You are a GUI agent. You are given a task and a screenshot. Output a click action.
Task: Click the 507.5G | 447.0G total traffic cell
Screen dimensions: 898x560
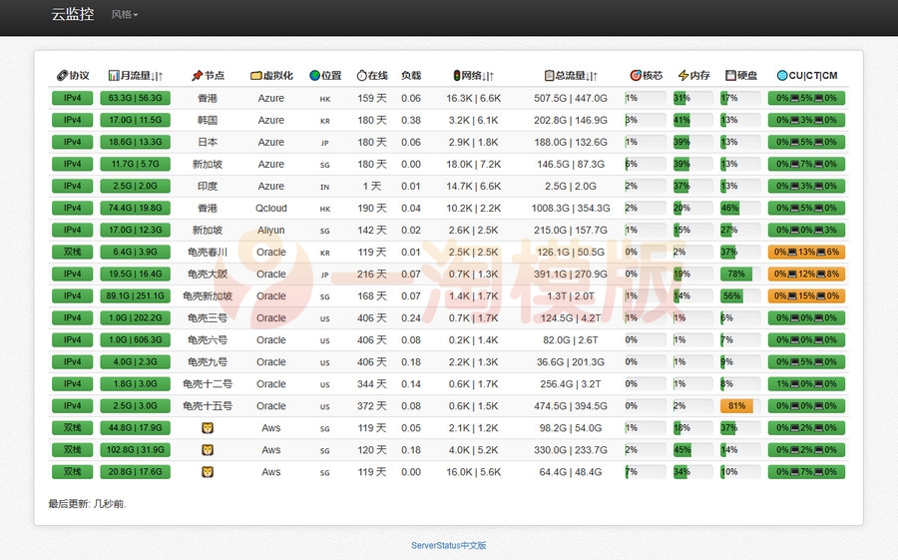coord(571,98)
